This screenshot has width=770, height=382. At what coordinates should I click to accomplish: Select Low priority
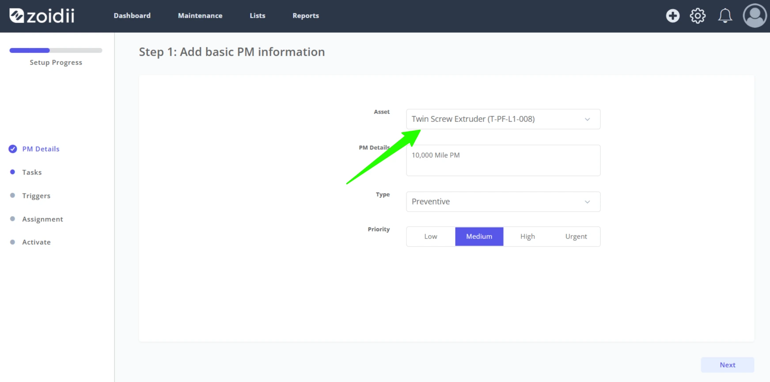coord(431,237)
